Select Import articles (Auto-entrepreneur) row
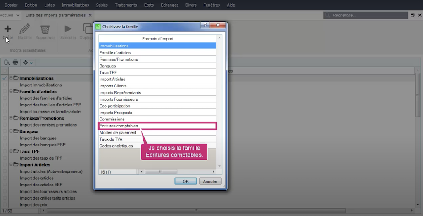423x216 pixels. (51, 171)
